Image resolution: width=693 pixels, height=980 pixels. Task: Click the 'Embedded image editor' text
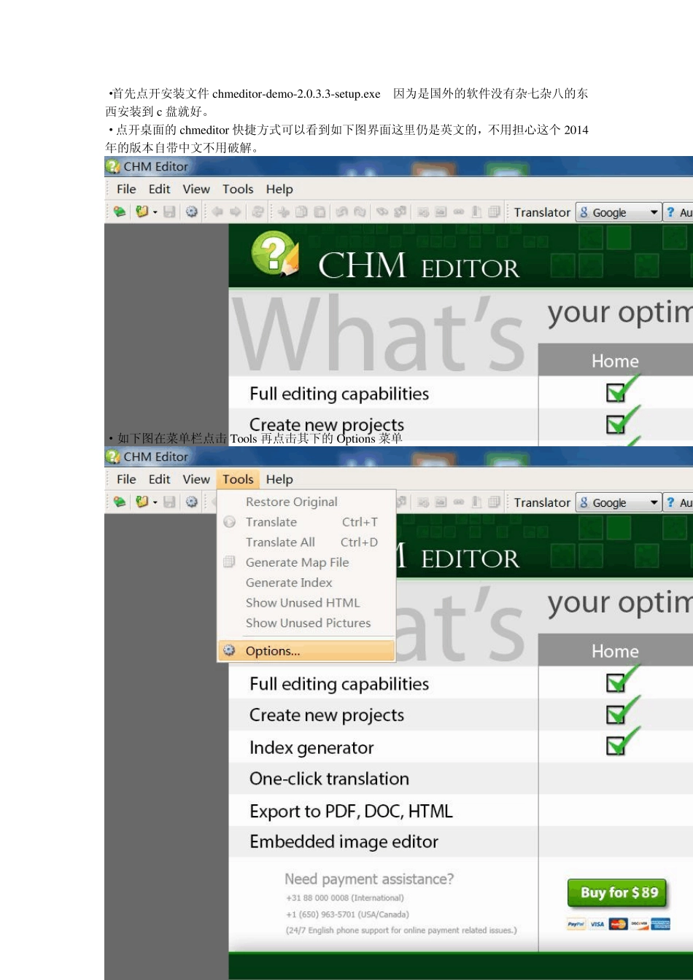pyautogui.click(x=344, y=842)
